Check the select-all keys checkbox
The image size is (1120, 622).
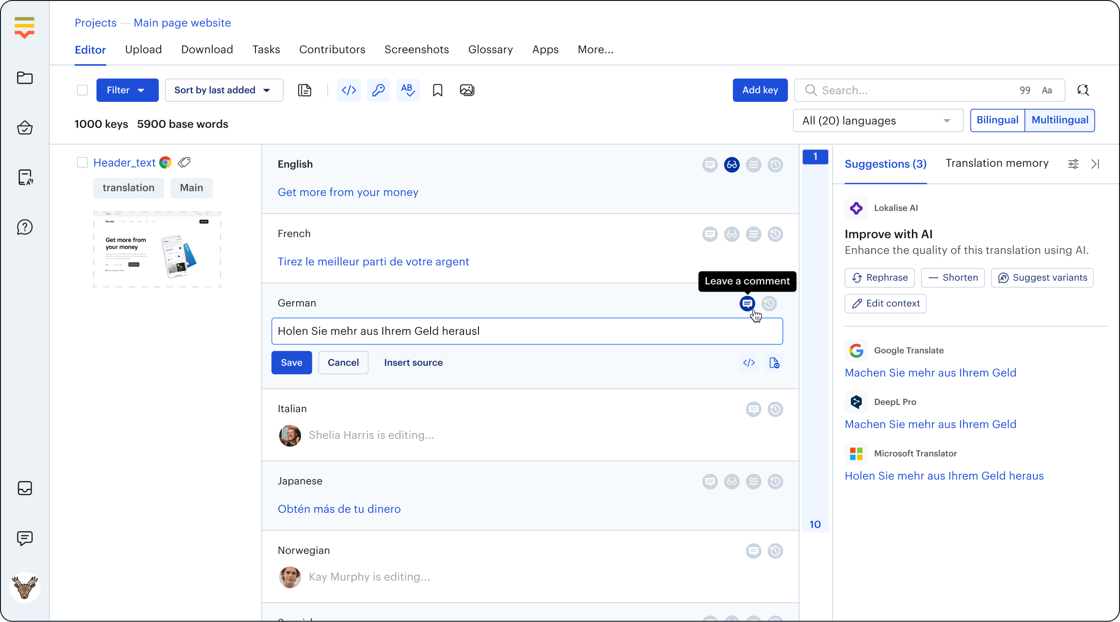pyautogui.click(x=82, y=90)
